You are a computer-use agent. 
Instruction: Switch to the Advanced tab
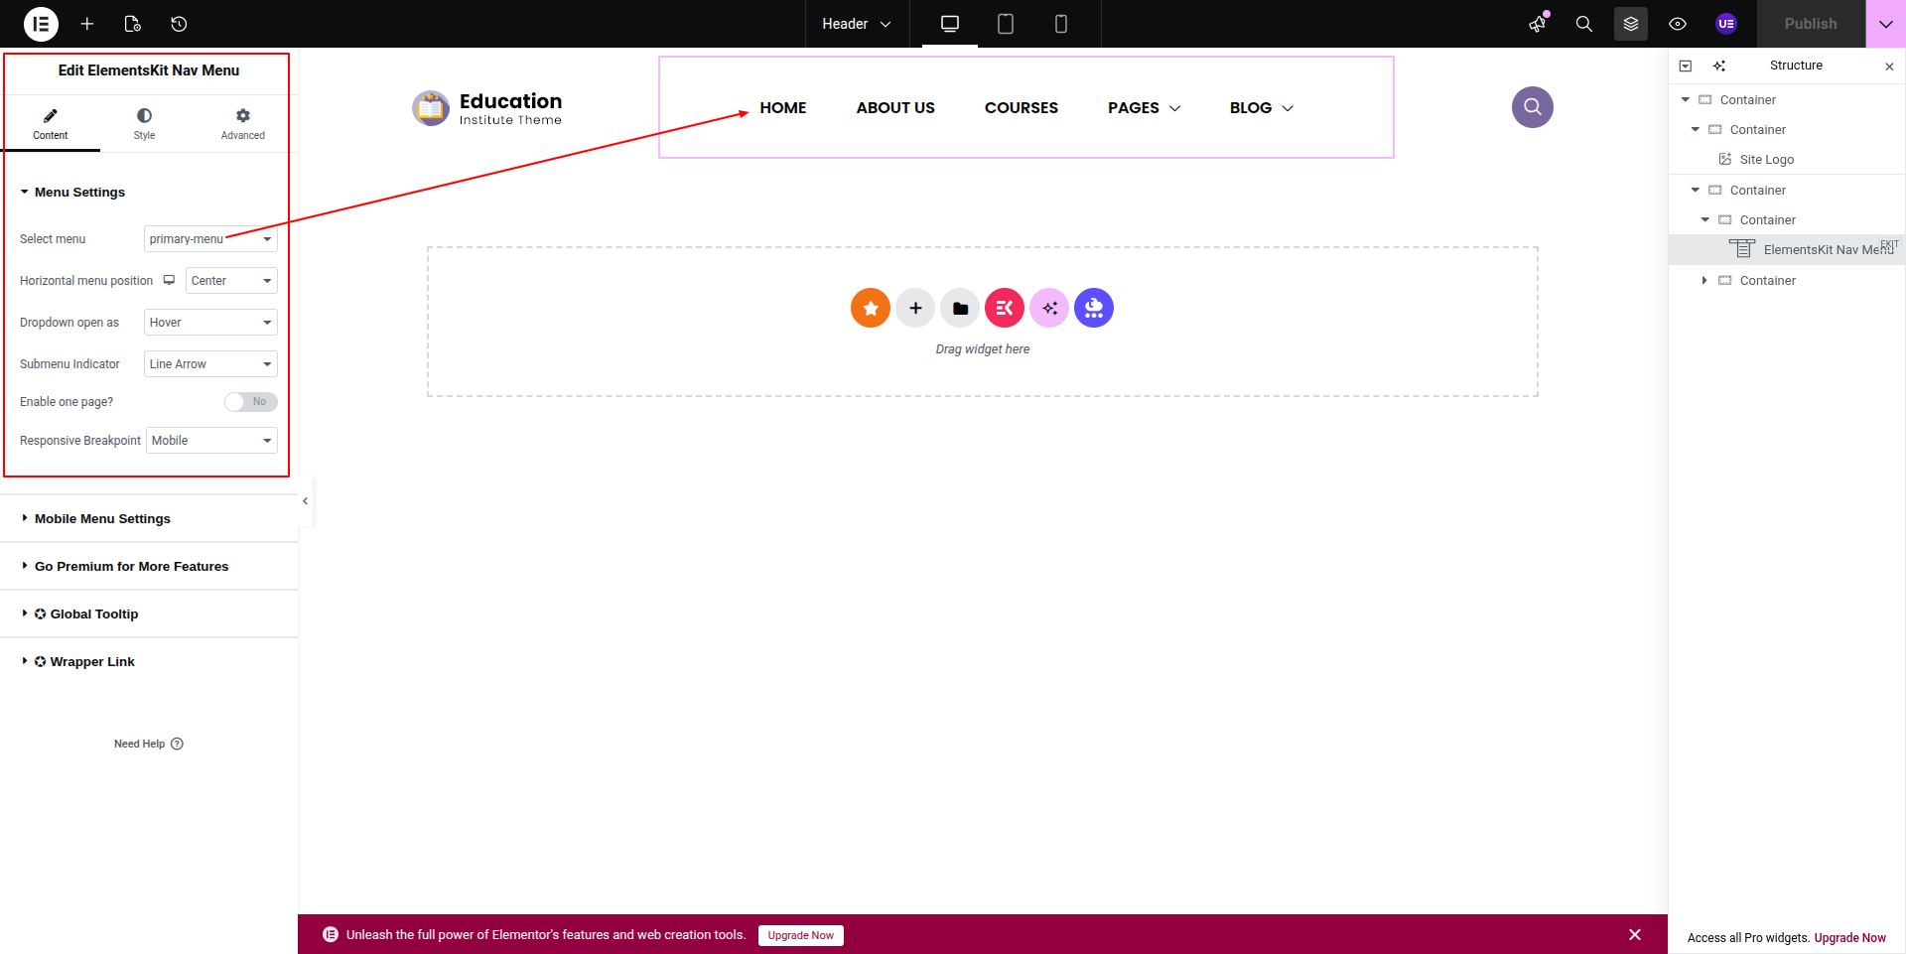242,124
